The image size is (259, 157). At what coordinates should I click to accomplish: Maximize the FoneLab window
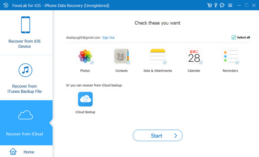(x=246, y=5)
